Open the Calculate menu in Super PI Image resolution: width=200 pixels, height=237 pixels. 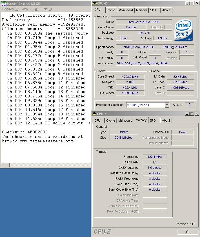(x=11, y=9)
